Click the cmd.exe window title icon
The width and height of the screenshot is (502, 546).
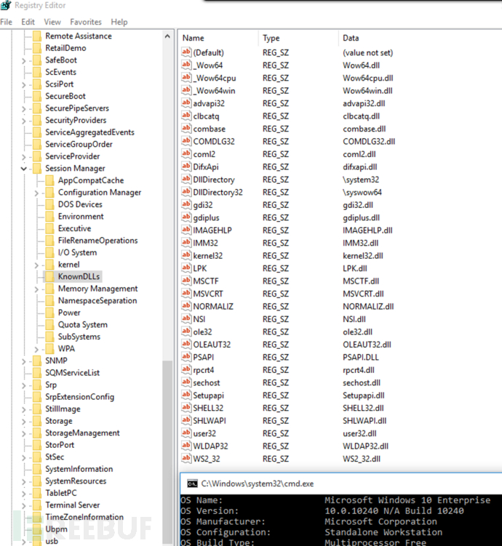192,483
